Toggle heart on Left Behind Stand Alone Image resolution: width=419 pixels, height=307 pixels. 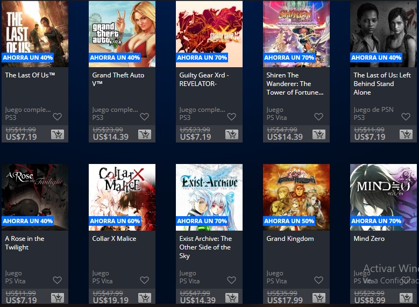coord(406,117)
